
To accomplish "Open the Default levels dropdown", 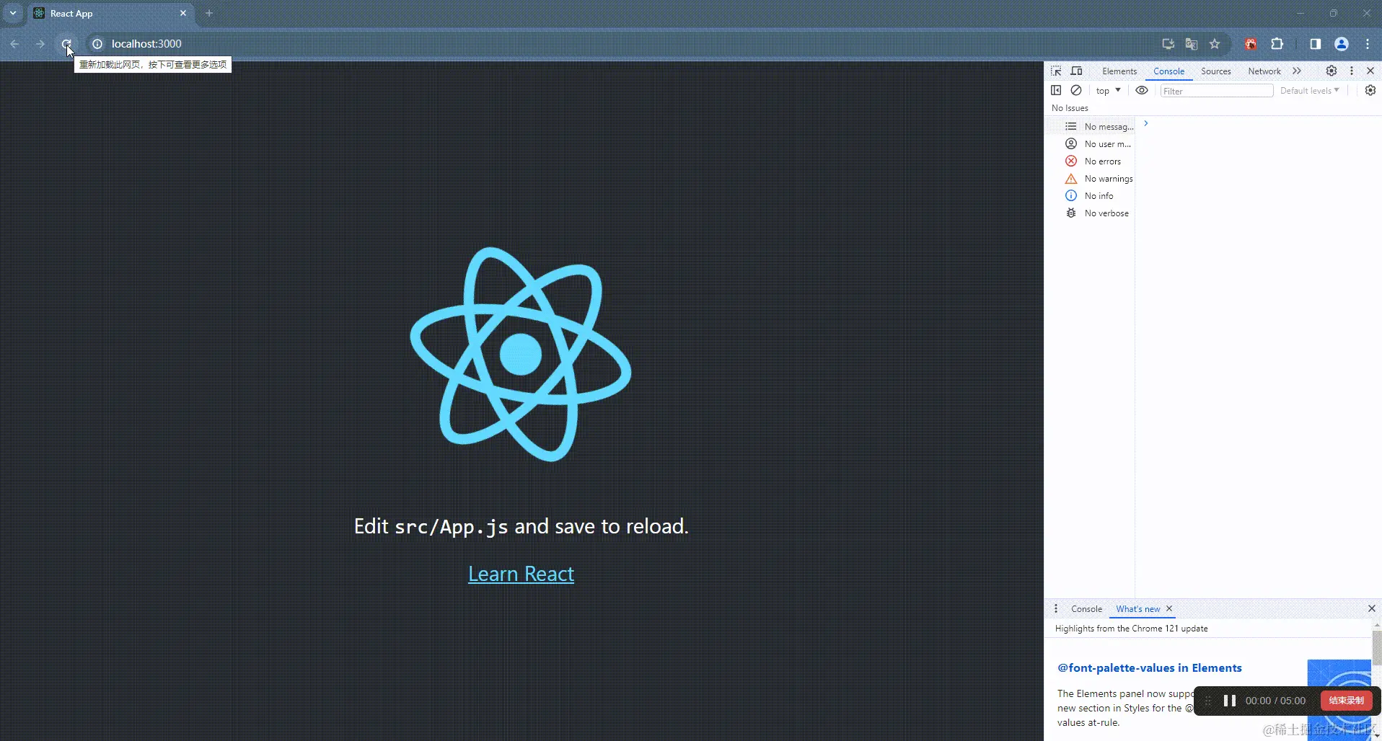I will pyautogui.click(x=1310, y=90).
